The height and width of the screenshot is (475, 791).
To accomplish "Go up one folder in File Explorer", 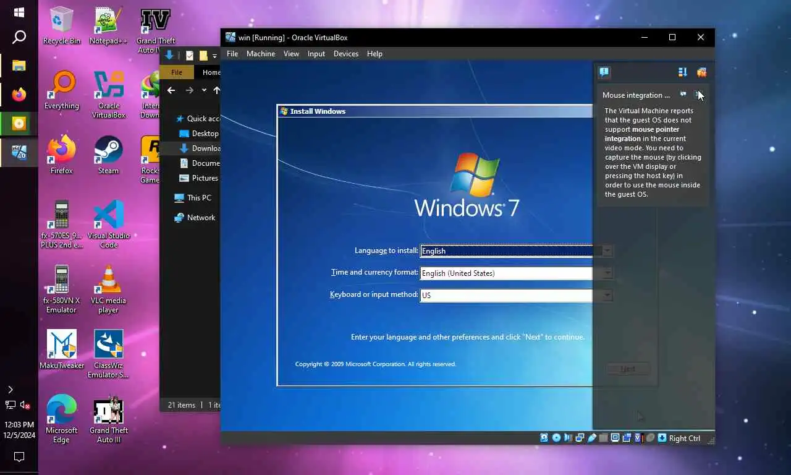I will (x=217, y=90).
